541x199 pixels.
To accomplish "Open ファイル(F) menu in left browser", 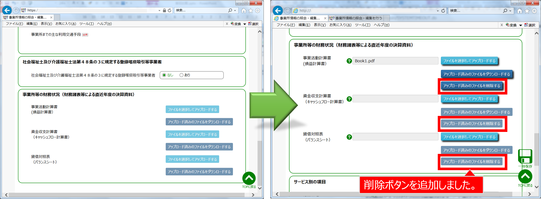I will tap(15, 24).
